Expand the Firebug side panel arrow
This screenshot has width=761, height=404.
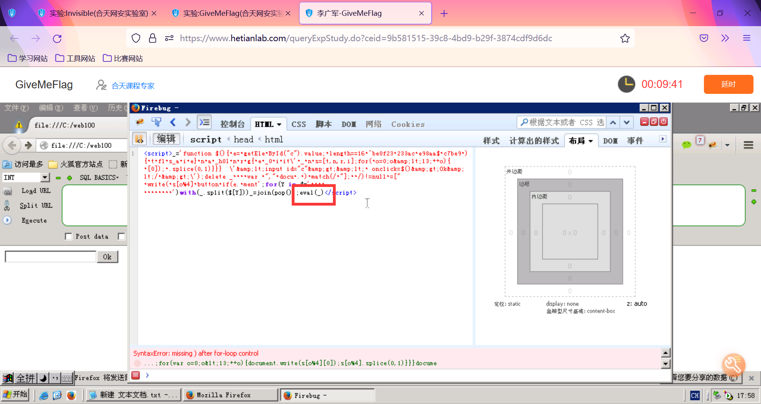pyautogui.click(x=663, y=139)
